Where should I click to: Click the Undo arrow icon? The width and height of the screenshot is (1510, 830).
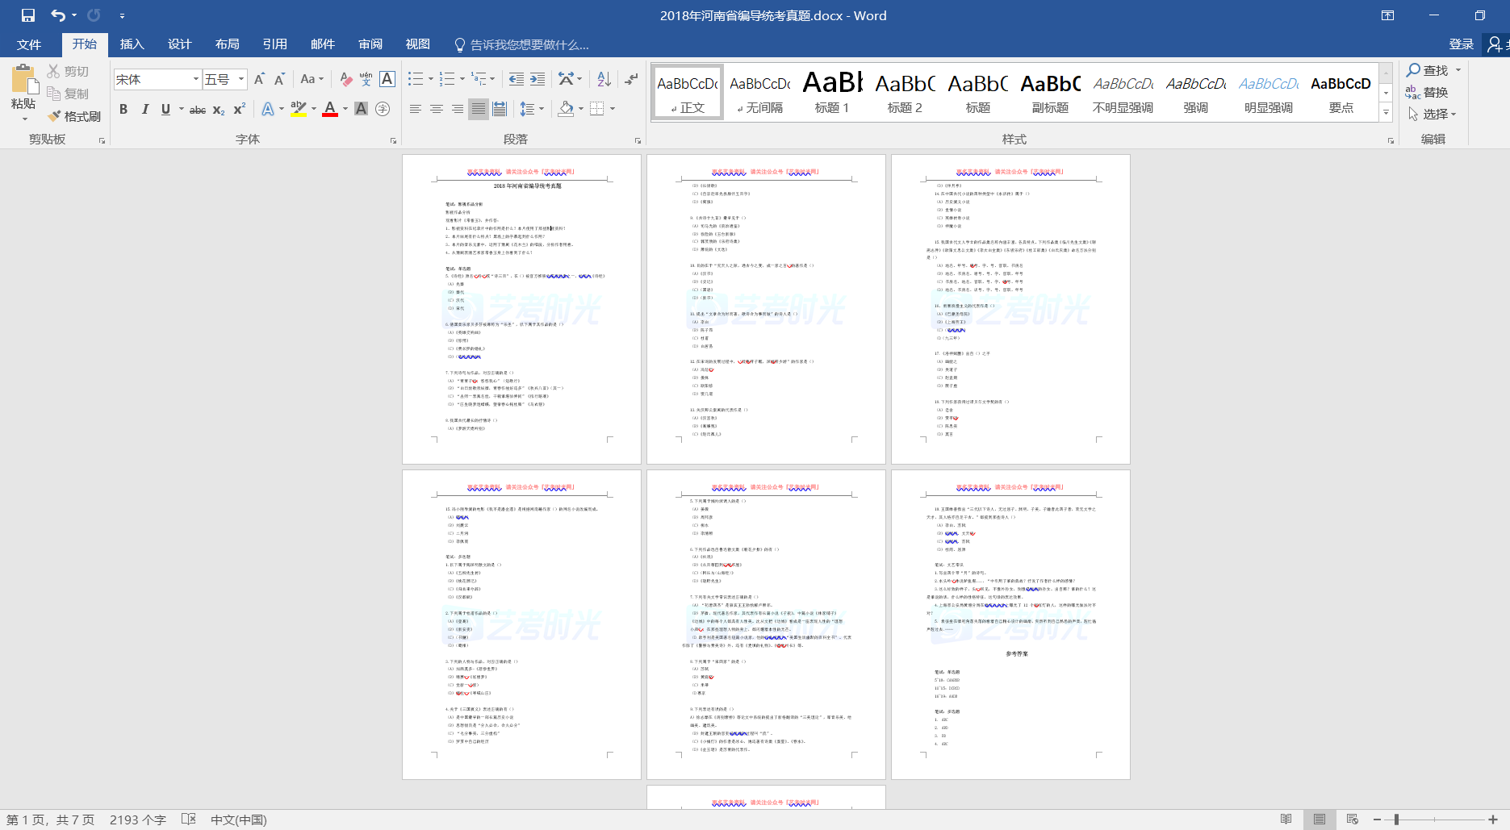pos(57,15)
